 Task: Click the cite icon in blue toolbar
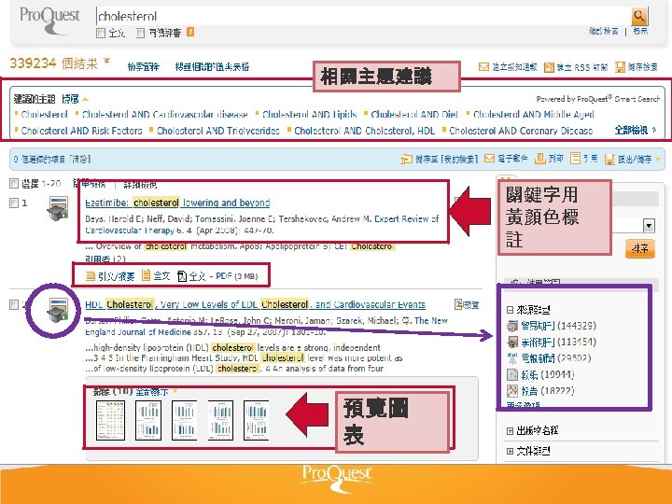(575, 158)
